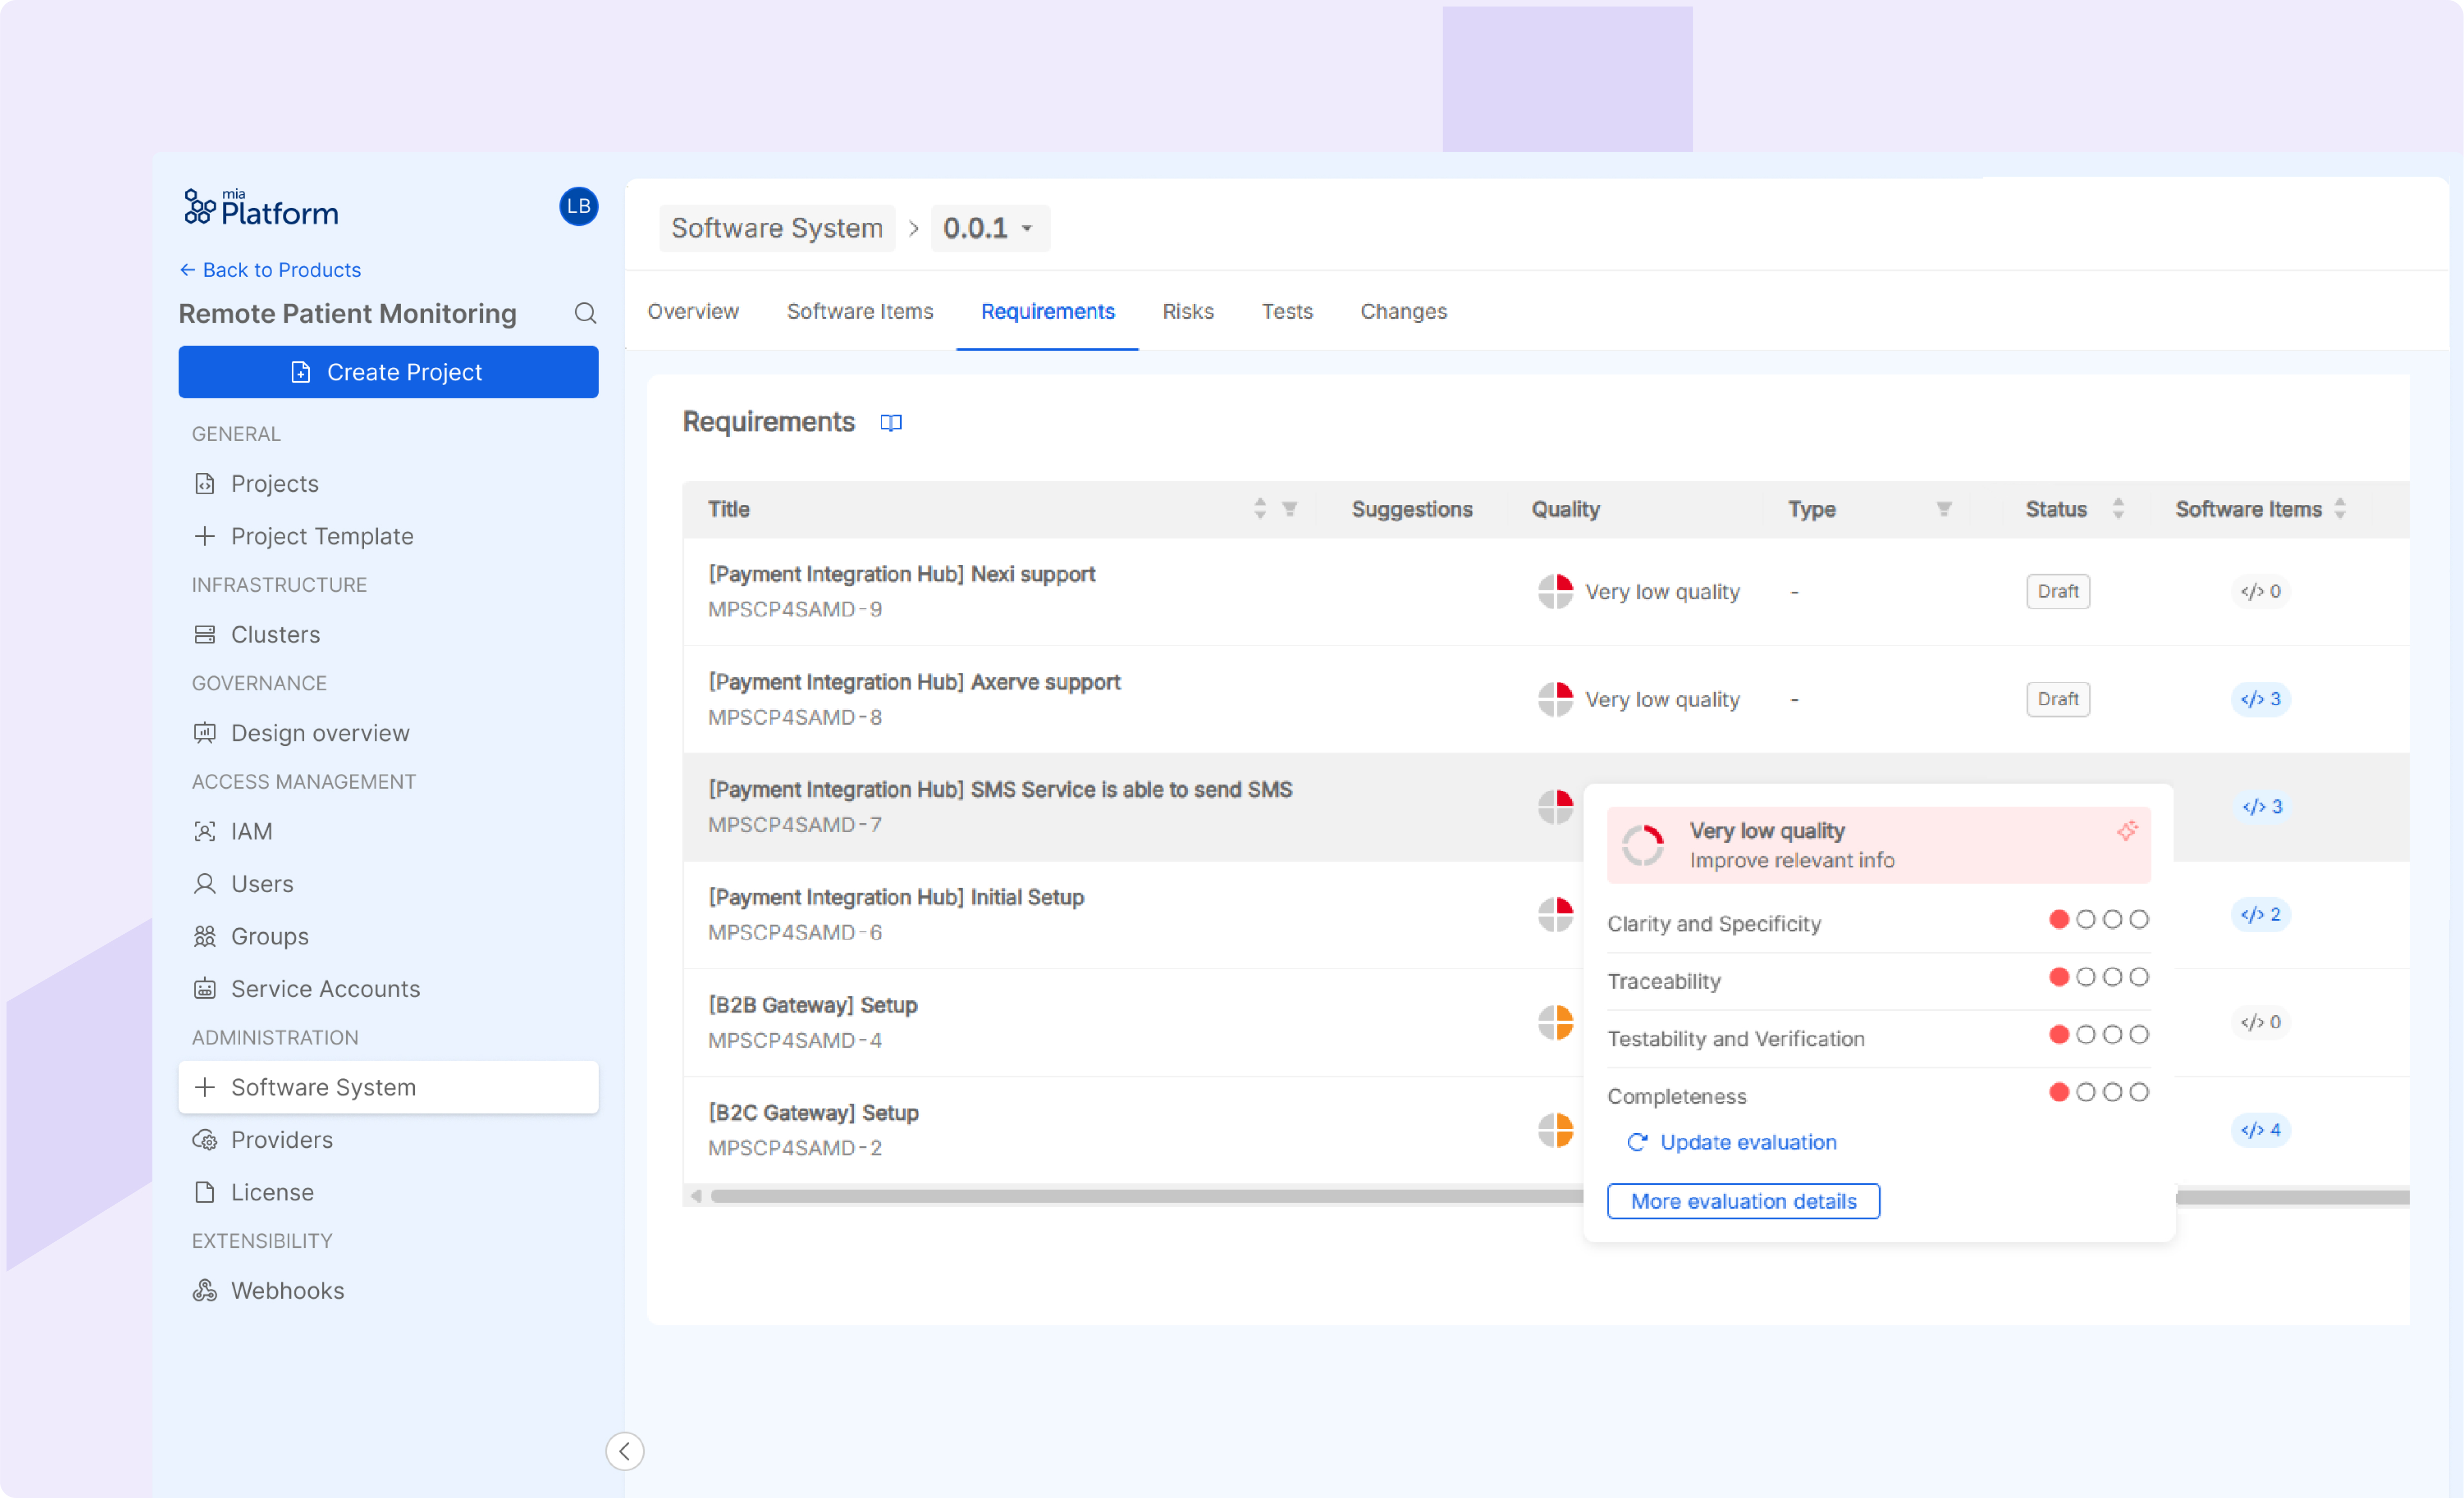This screenshot has height=1498, width=2464.
Task: Click Traceability score dots
Action: tap(2099, 977)
